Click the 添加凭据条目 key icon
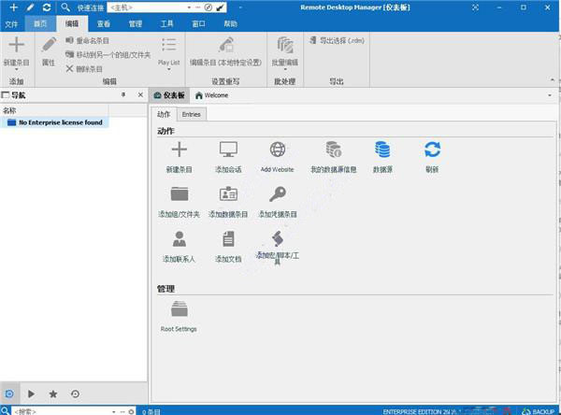This screenshot has width=561, height=415. pyautogui.click(x=278, y=194)
